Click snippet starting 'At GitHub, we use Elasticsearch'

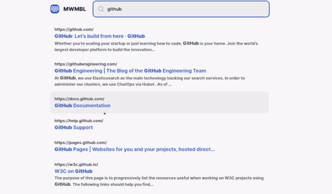click(150, 81)
